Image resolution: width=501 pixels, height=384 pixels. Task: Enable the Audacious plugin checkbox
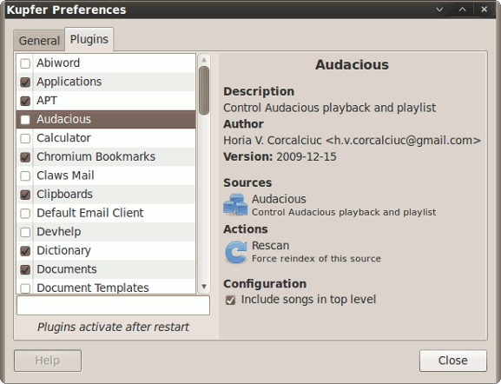pos(25,120)
